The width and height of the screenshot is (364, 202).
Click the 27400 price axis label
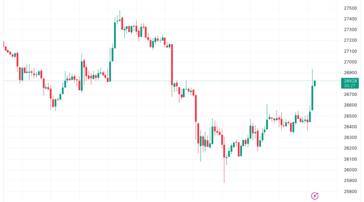pyautogui.click(x=349, y=19)
